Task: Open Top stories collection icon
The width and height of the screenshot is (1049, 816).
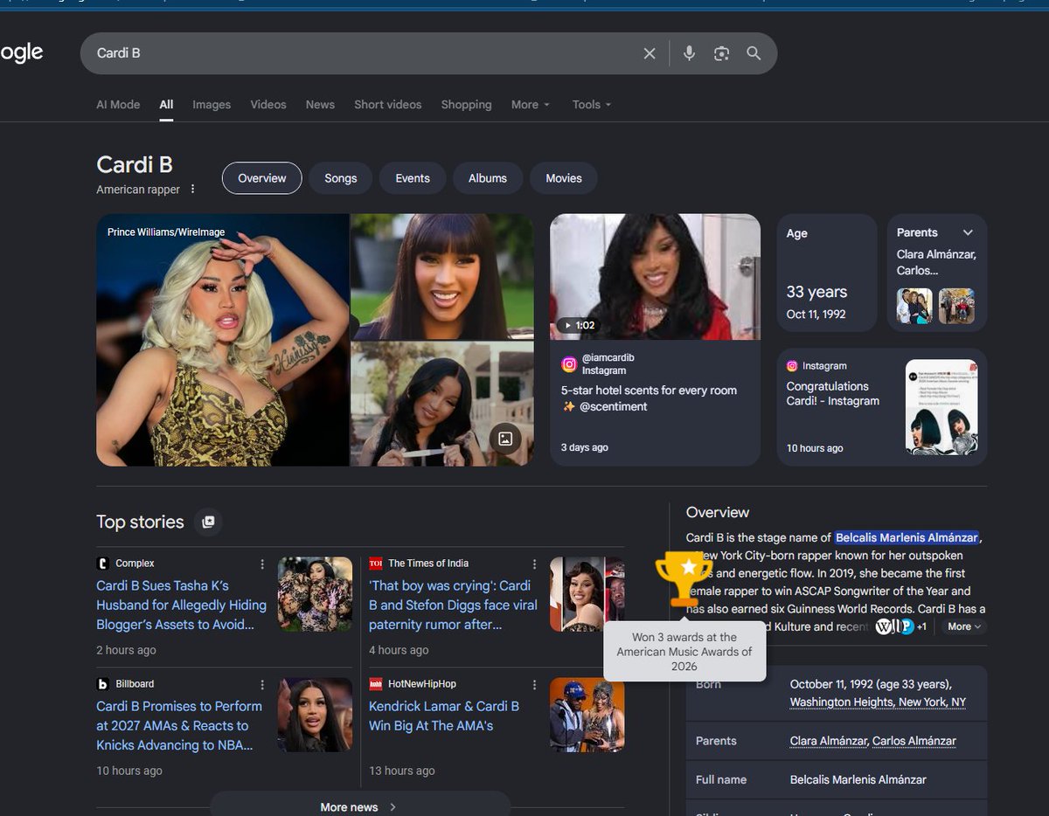Action: click(208, 522)
